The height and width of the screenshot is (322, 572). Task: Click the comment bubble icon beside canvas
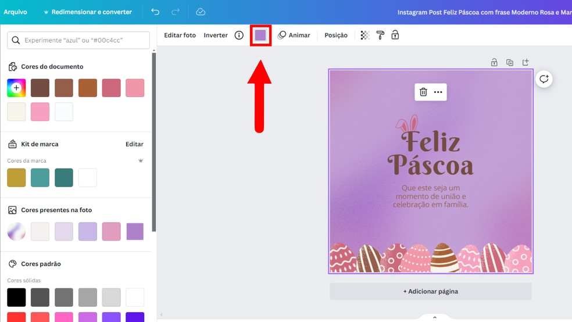click(544, 79)
